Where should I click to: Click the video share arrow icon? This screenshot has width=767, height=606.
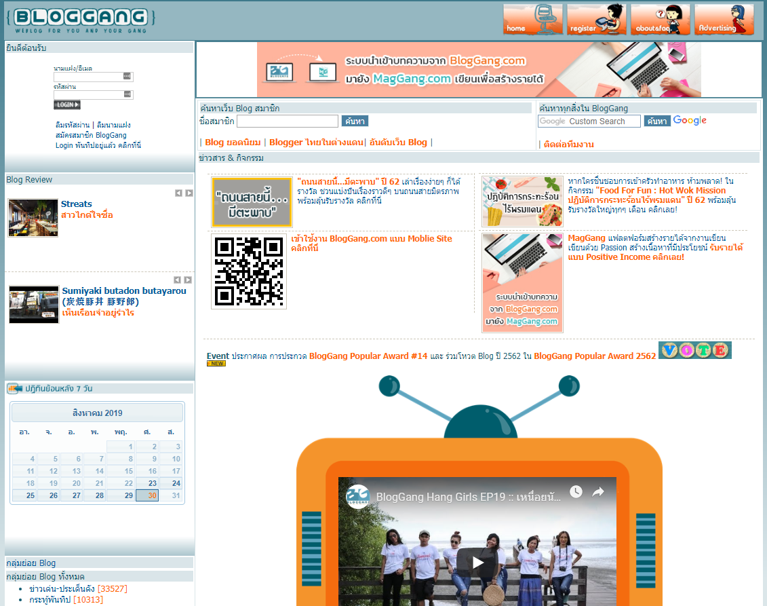pyautogui.click(x=598, y=491)
